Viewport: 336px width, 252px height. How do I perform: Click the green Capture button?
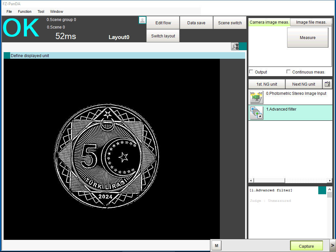(306, 246)
